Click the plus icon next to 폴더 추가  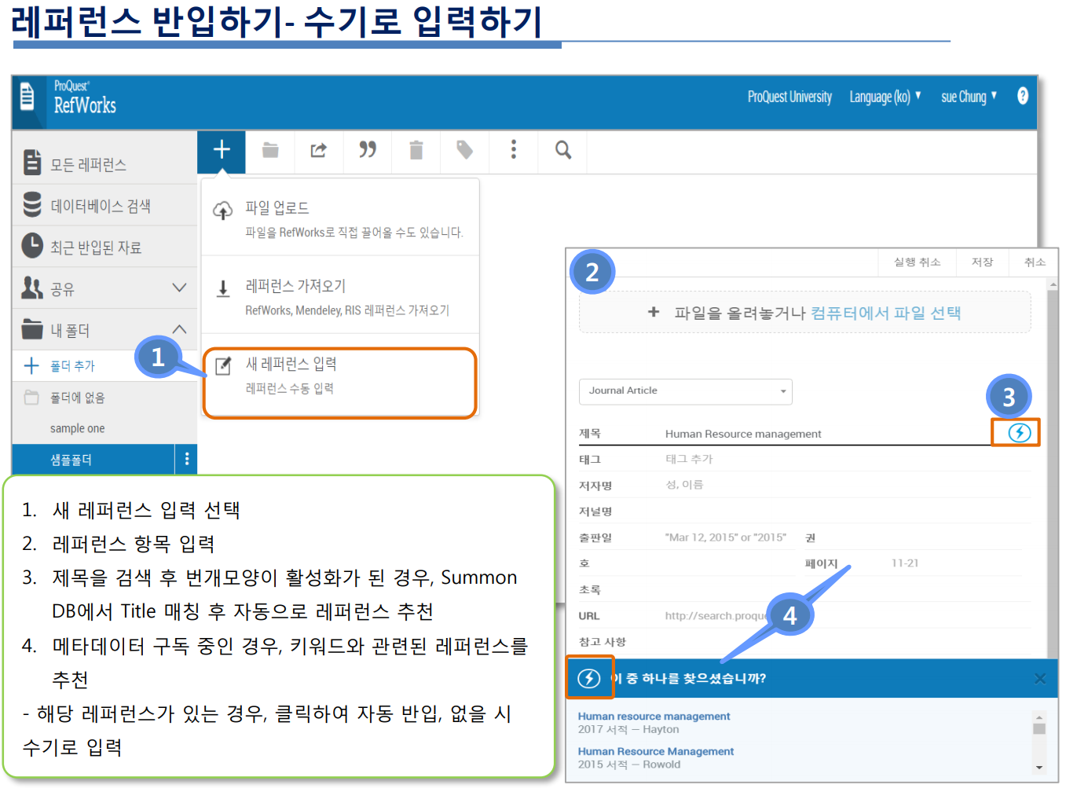tap(31, 365)
